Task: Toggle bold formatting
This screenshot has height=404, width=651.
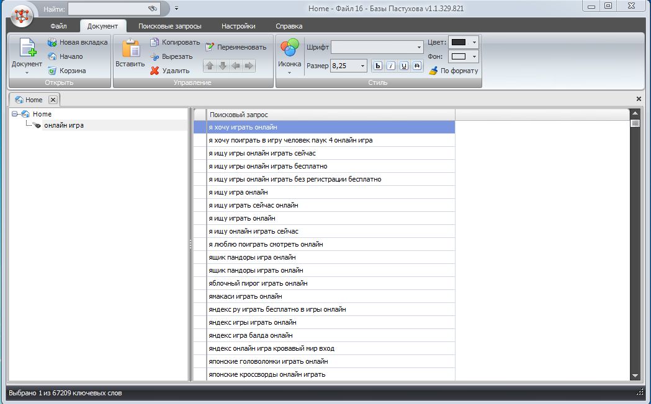Action: tap(378, 66)
